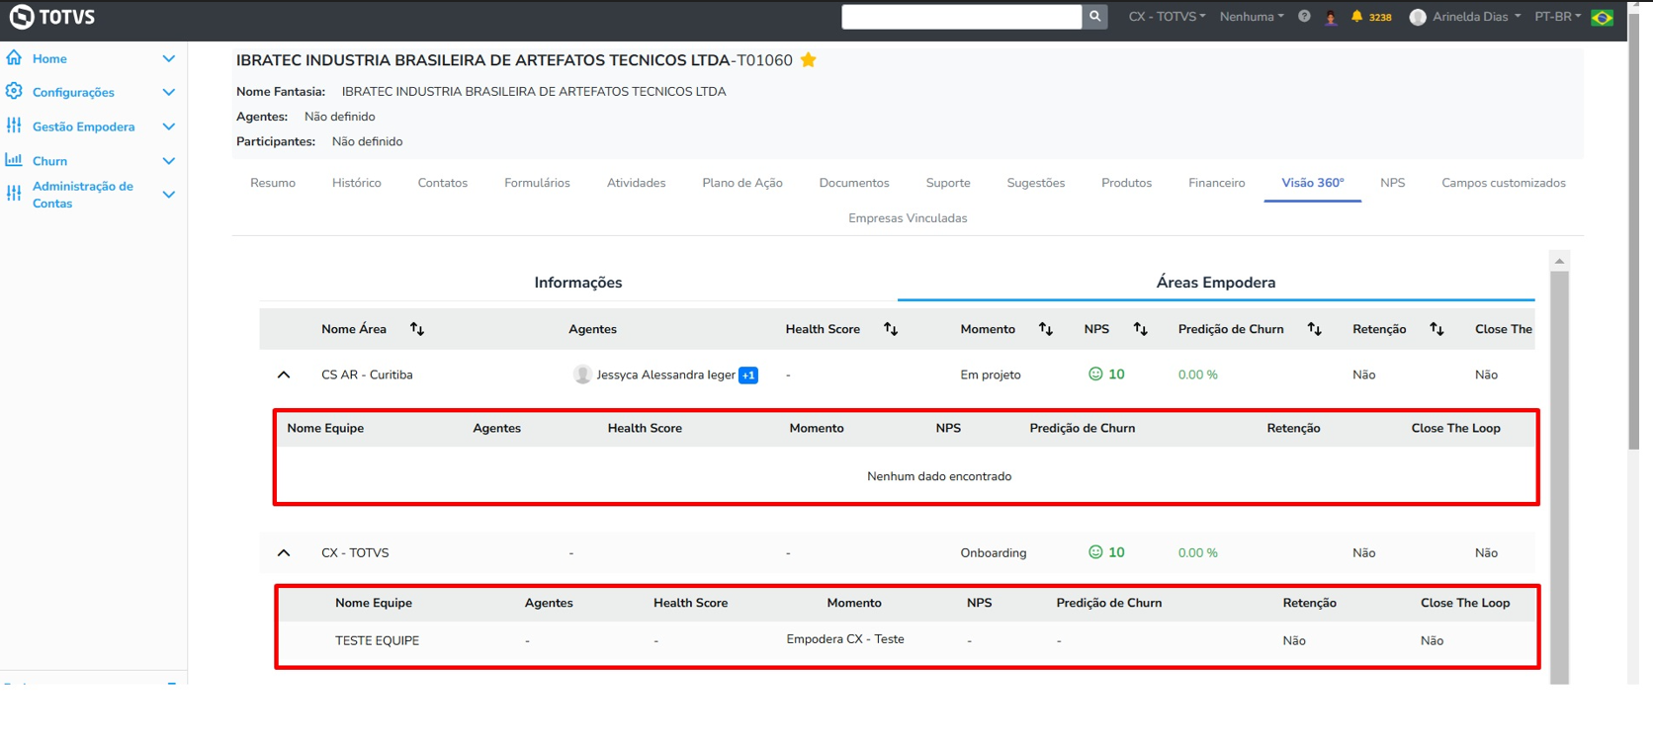Open the NPS tab in the account tab bar
Image resolution: width=1653 pixels, height=749 pixels.
click(x=1393, y=183)
